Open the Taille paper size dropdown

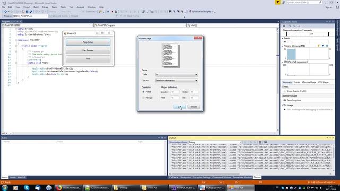[176, 75]
